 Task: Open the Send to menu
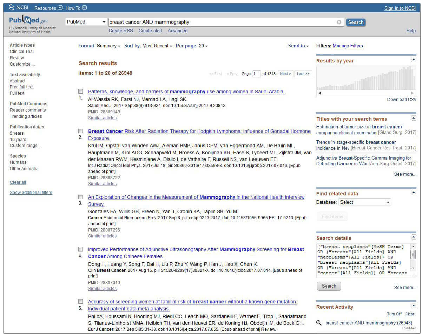click(298, 46)
